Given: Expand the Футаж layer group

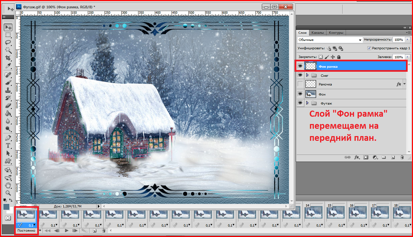Looking at the screenshot, I should point(307,103).
